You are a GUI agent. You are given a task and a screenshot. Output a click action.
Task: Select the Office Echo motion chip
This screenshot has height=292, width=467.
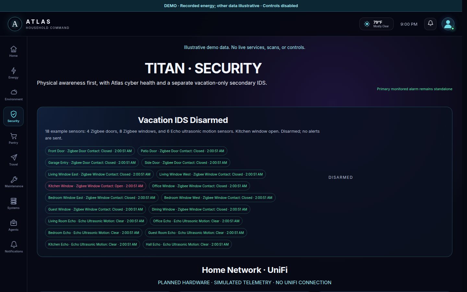click(196, 221)
